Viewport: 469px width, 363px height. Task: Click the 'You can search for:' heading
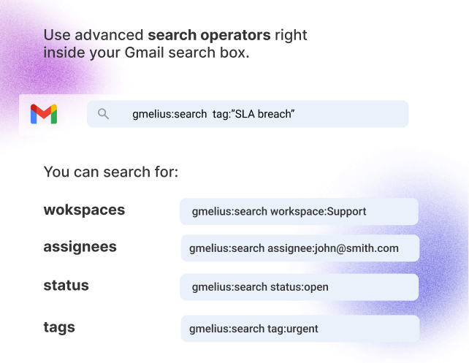111,172
